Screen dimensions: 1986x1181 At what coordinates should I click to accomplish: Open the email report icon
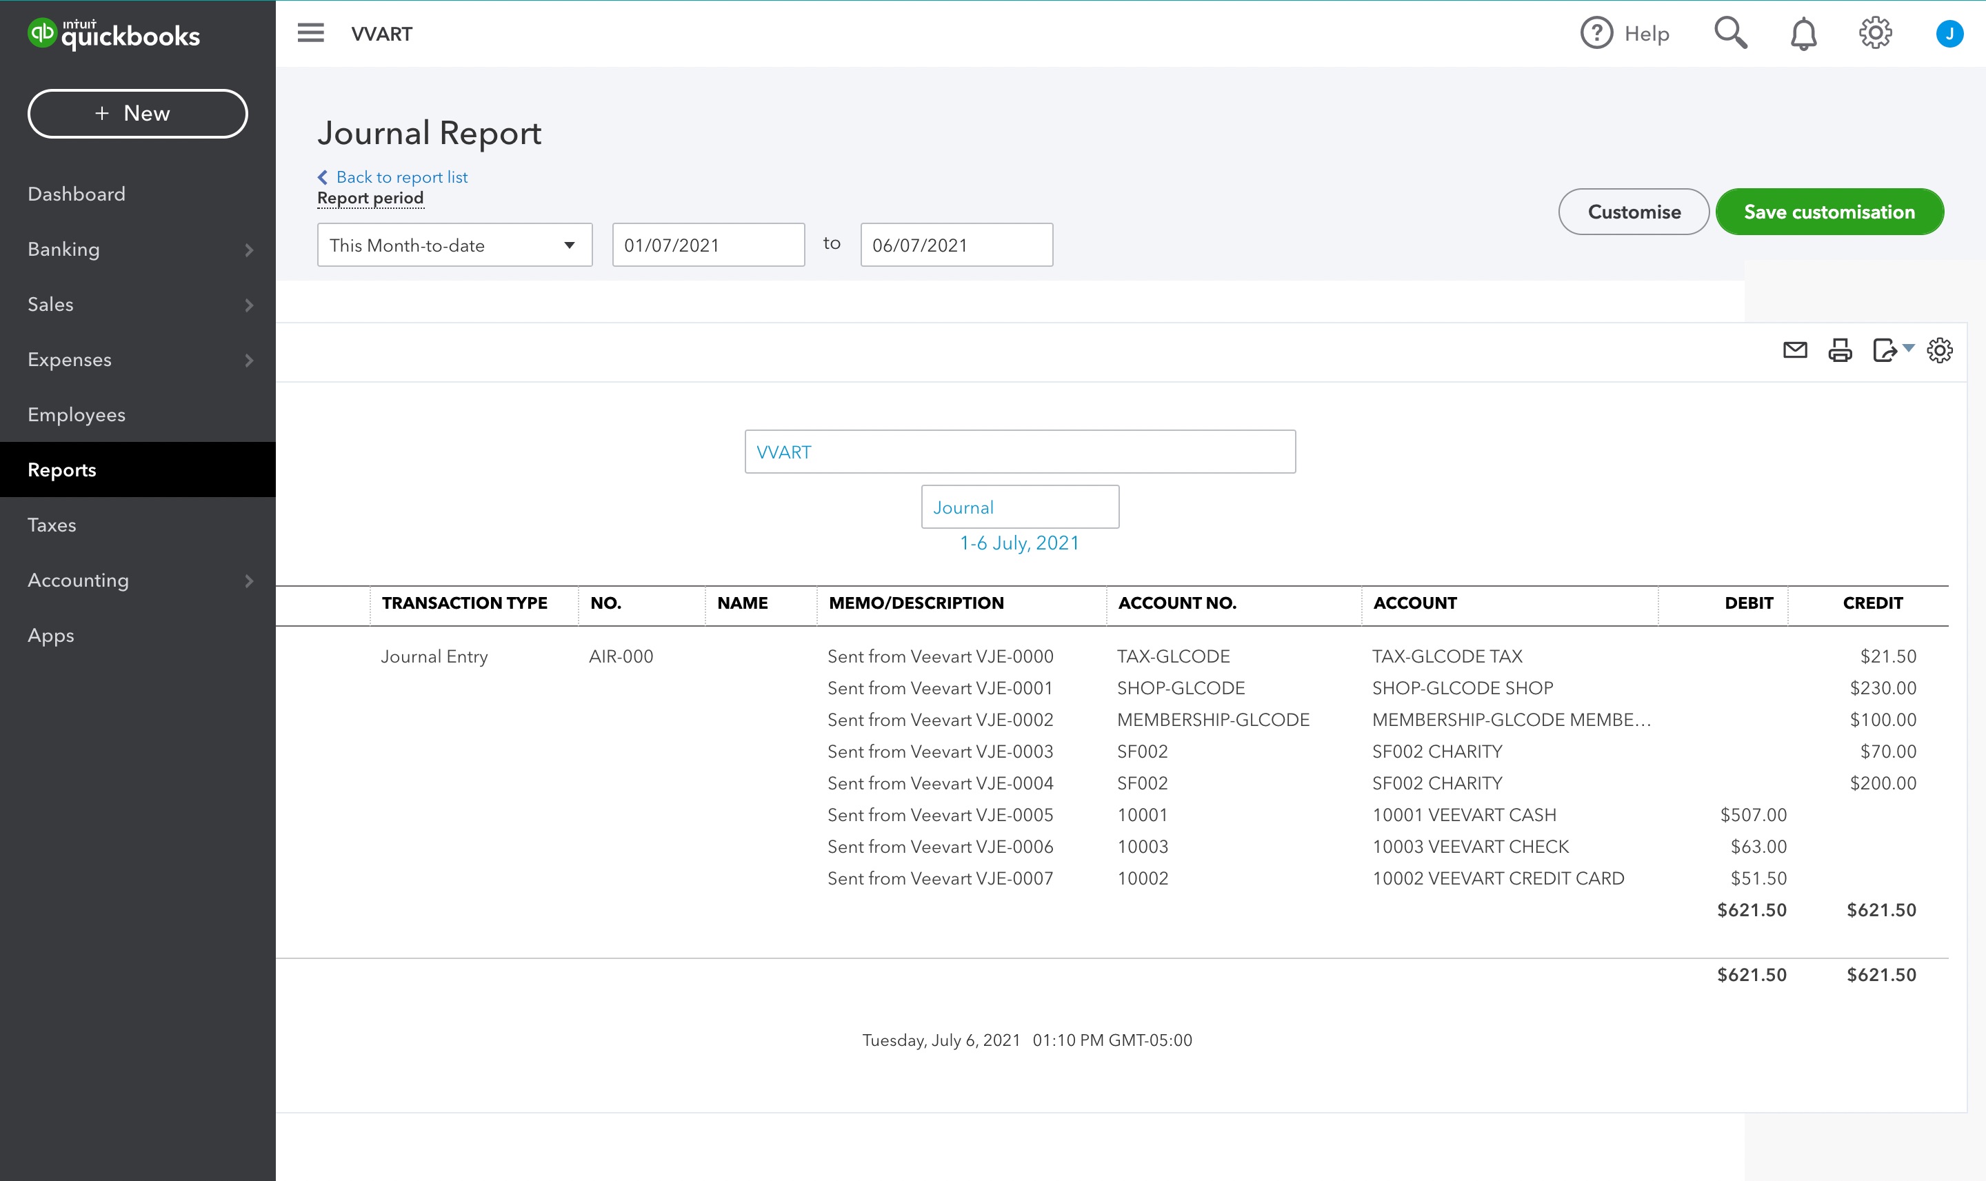coord(1795,350)
